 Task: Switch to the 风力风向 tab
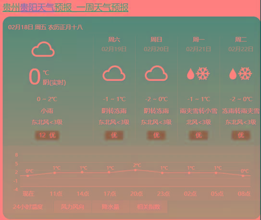(x=73, y=207)
